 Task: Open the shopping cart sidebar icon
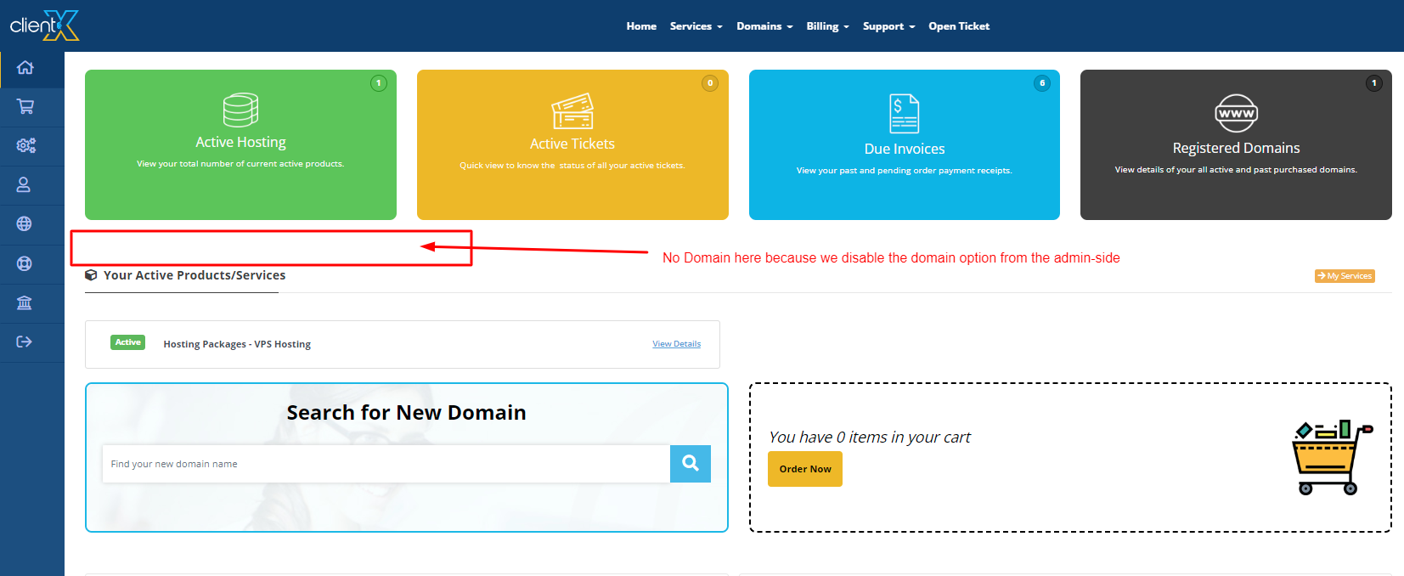click(x=25, y=107)
